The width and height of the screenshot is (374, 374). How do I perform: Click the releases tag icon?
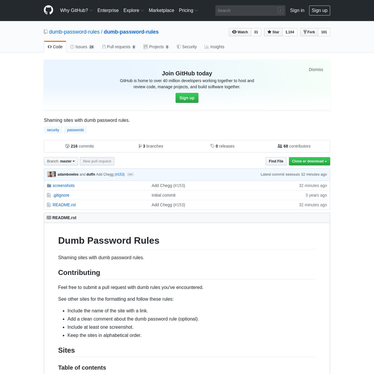pos(213,146)
